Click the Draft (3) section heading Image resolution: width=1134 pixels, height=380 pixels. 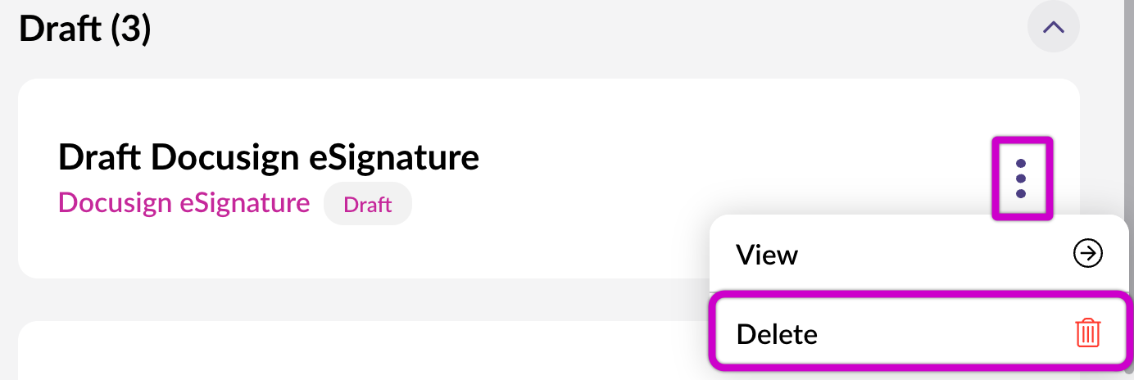(x=85, y=29)
